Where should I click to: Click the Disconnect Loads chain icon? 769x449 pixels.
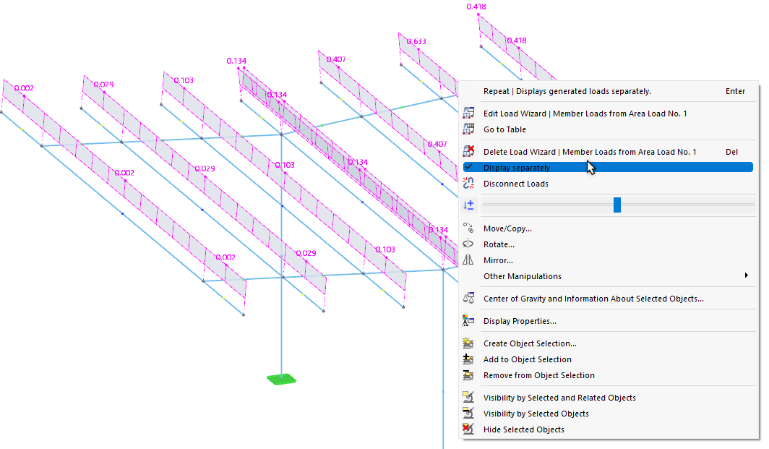(x=468, y=184)
